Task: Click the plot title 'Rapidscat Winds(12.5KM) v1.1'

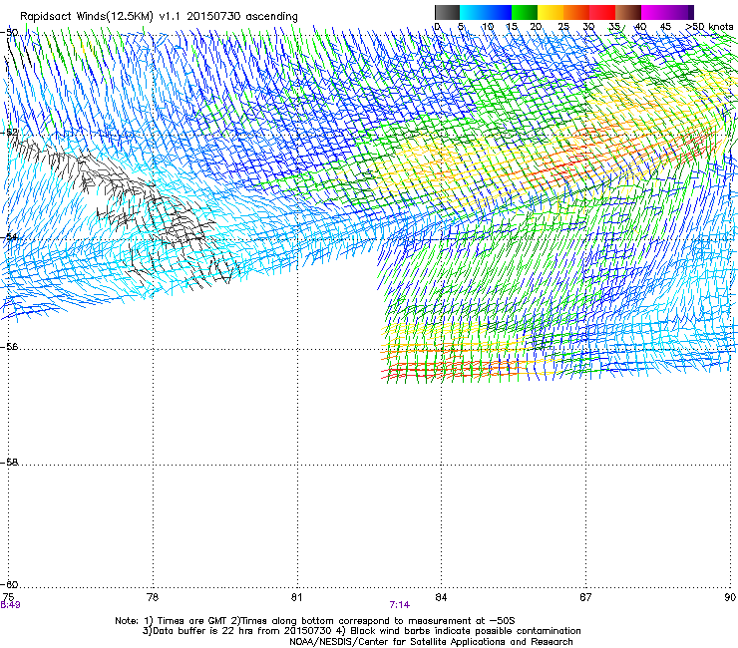Action: [x=101, y=17]
